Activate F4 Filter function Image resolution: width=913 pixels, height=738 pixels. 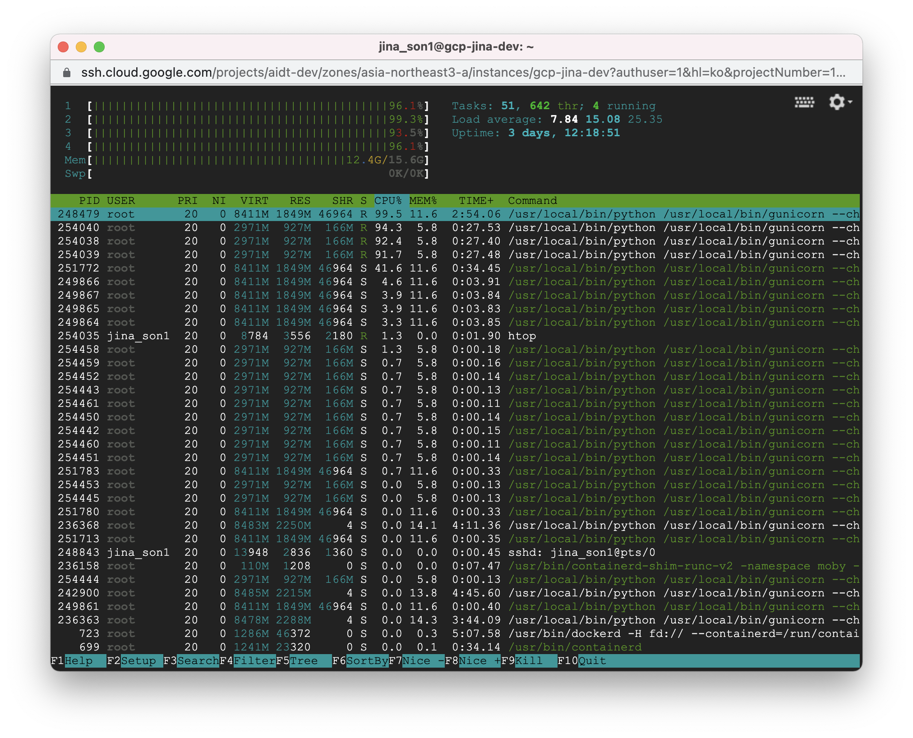pyautogui.click(x=254, y=661)
